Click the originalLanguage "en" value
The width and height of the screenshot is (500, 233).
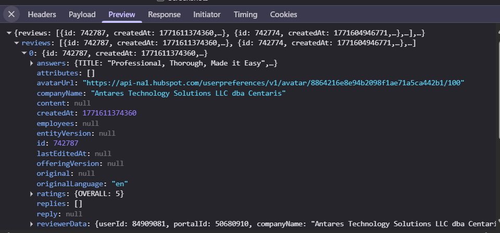click(x=120, y=184)
